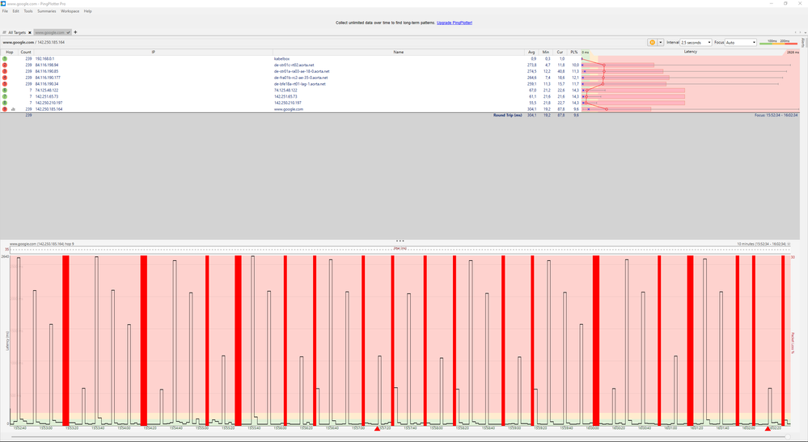808x442 pixels.
Task: Click the kabelbox name cell
Action: [x=282, y=59]
